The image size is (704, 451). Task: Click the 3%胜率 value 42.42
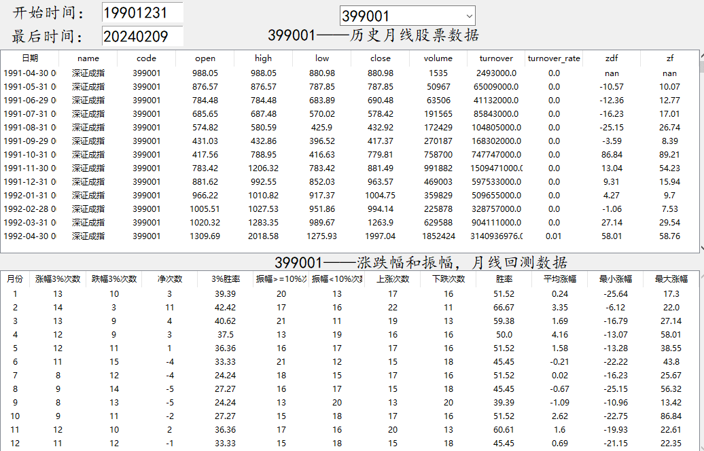point(226,308)
